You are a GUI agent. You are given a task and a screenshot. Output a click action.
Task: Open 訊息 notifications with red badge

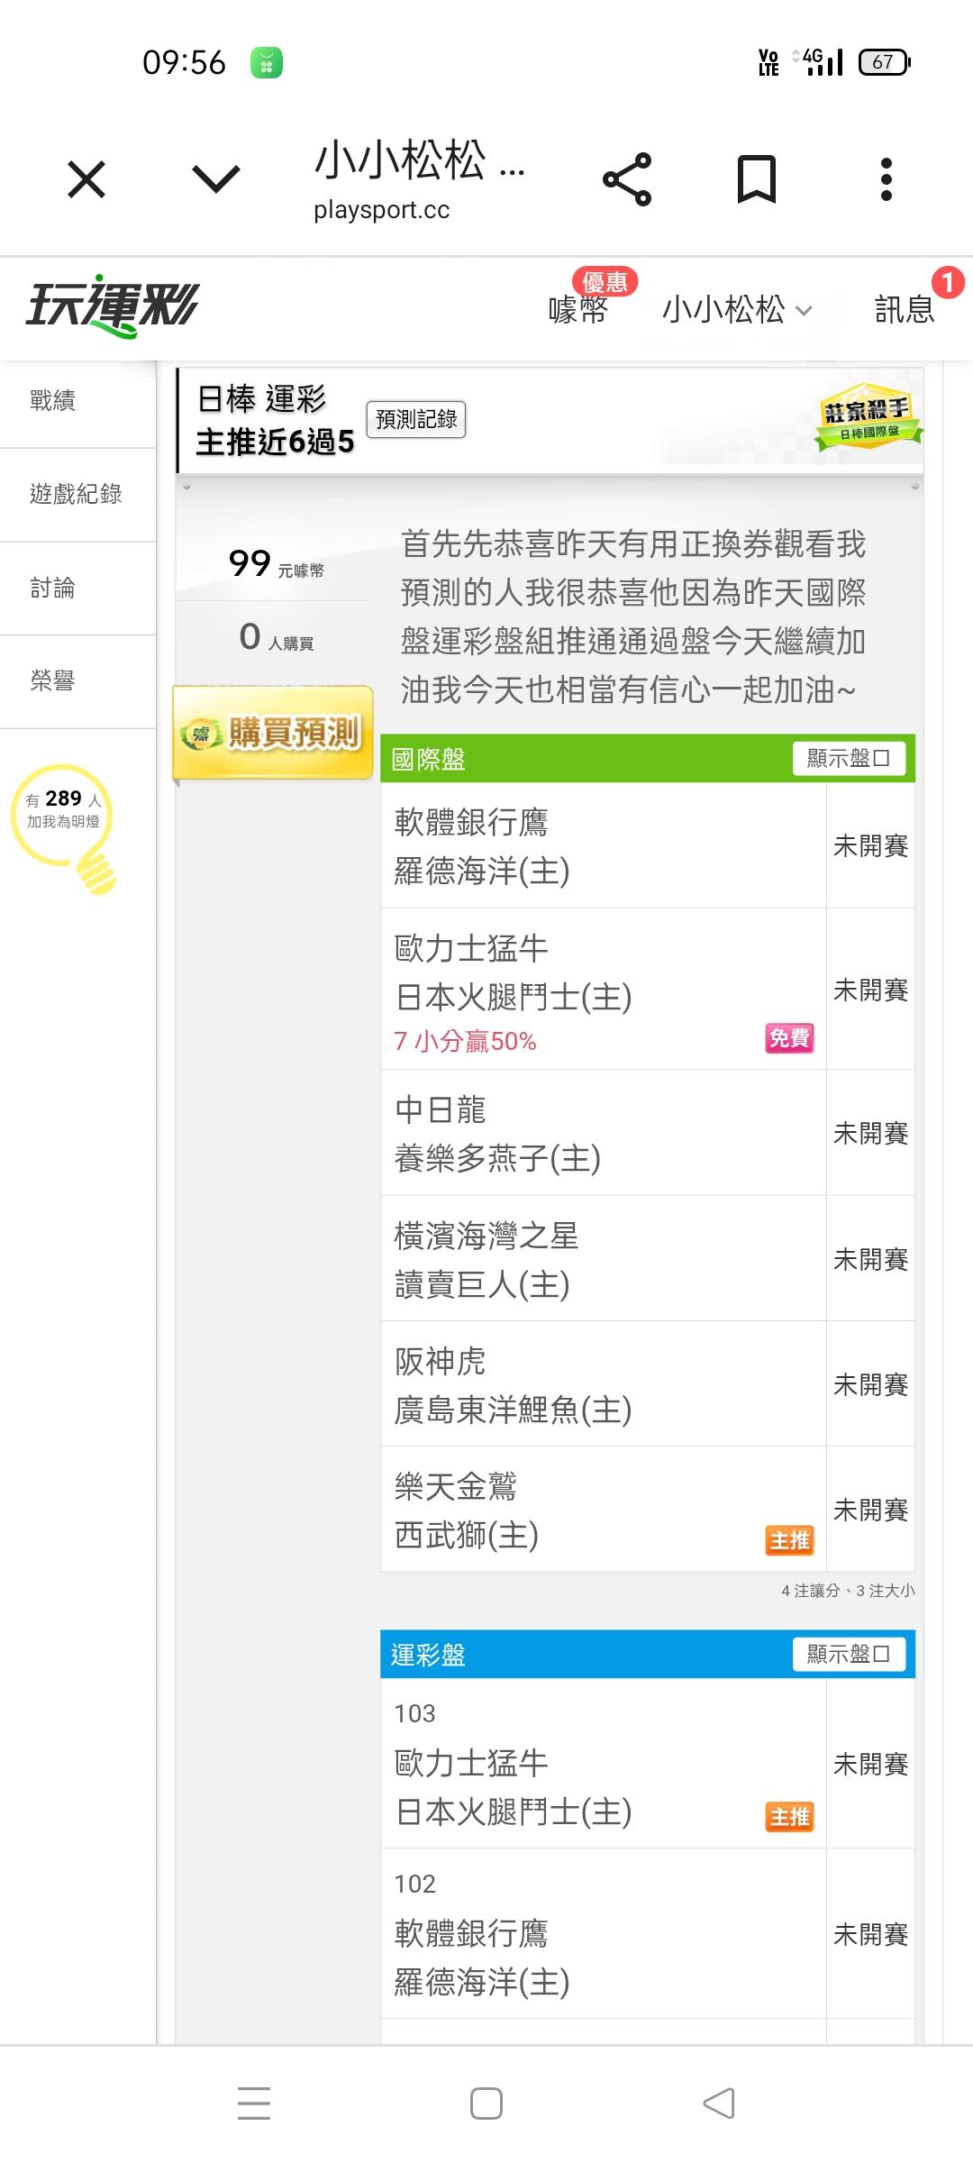tap(905, 310)
